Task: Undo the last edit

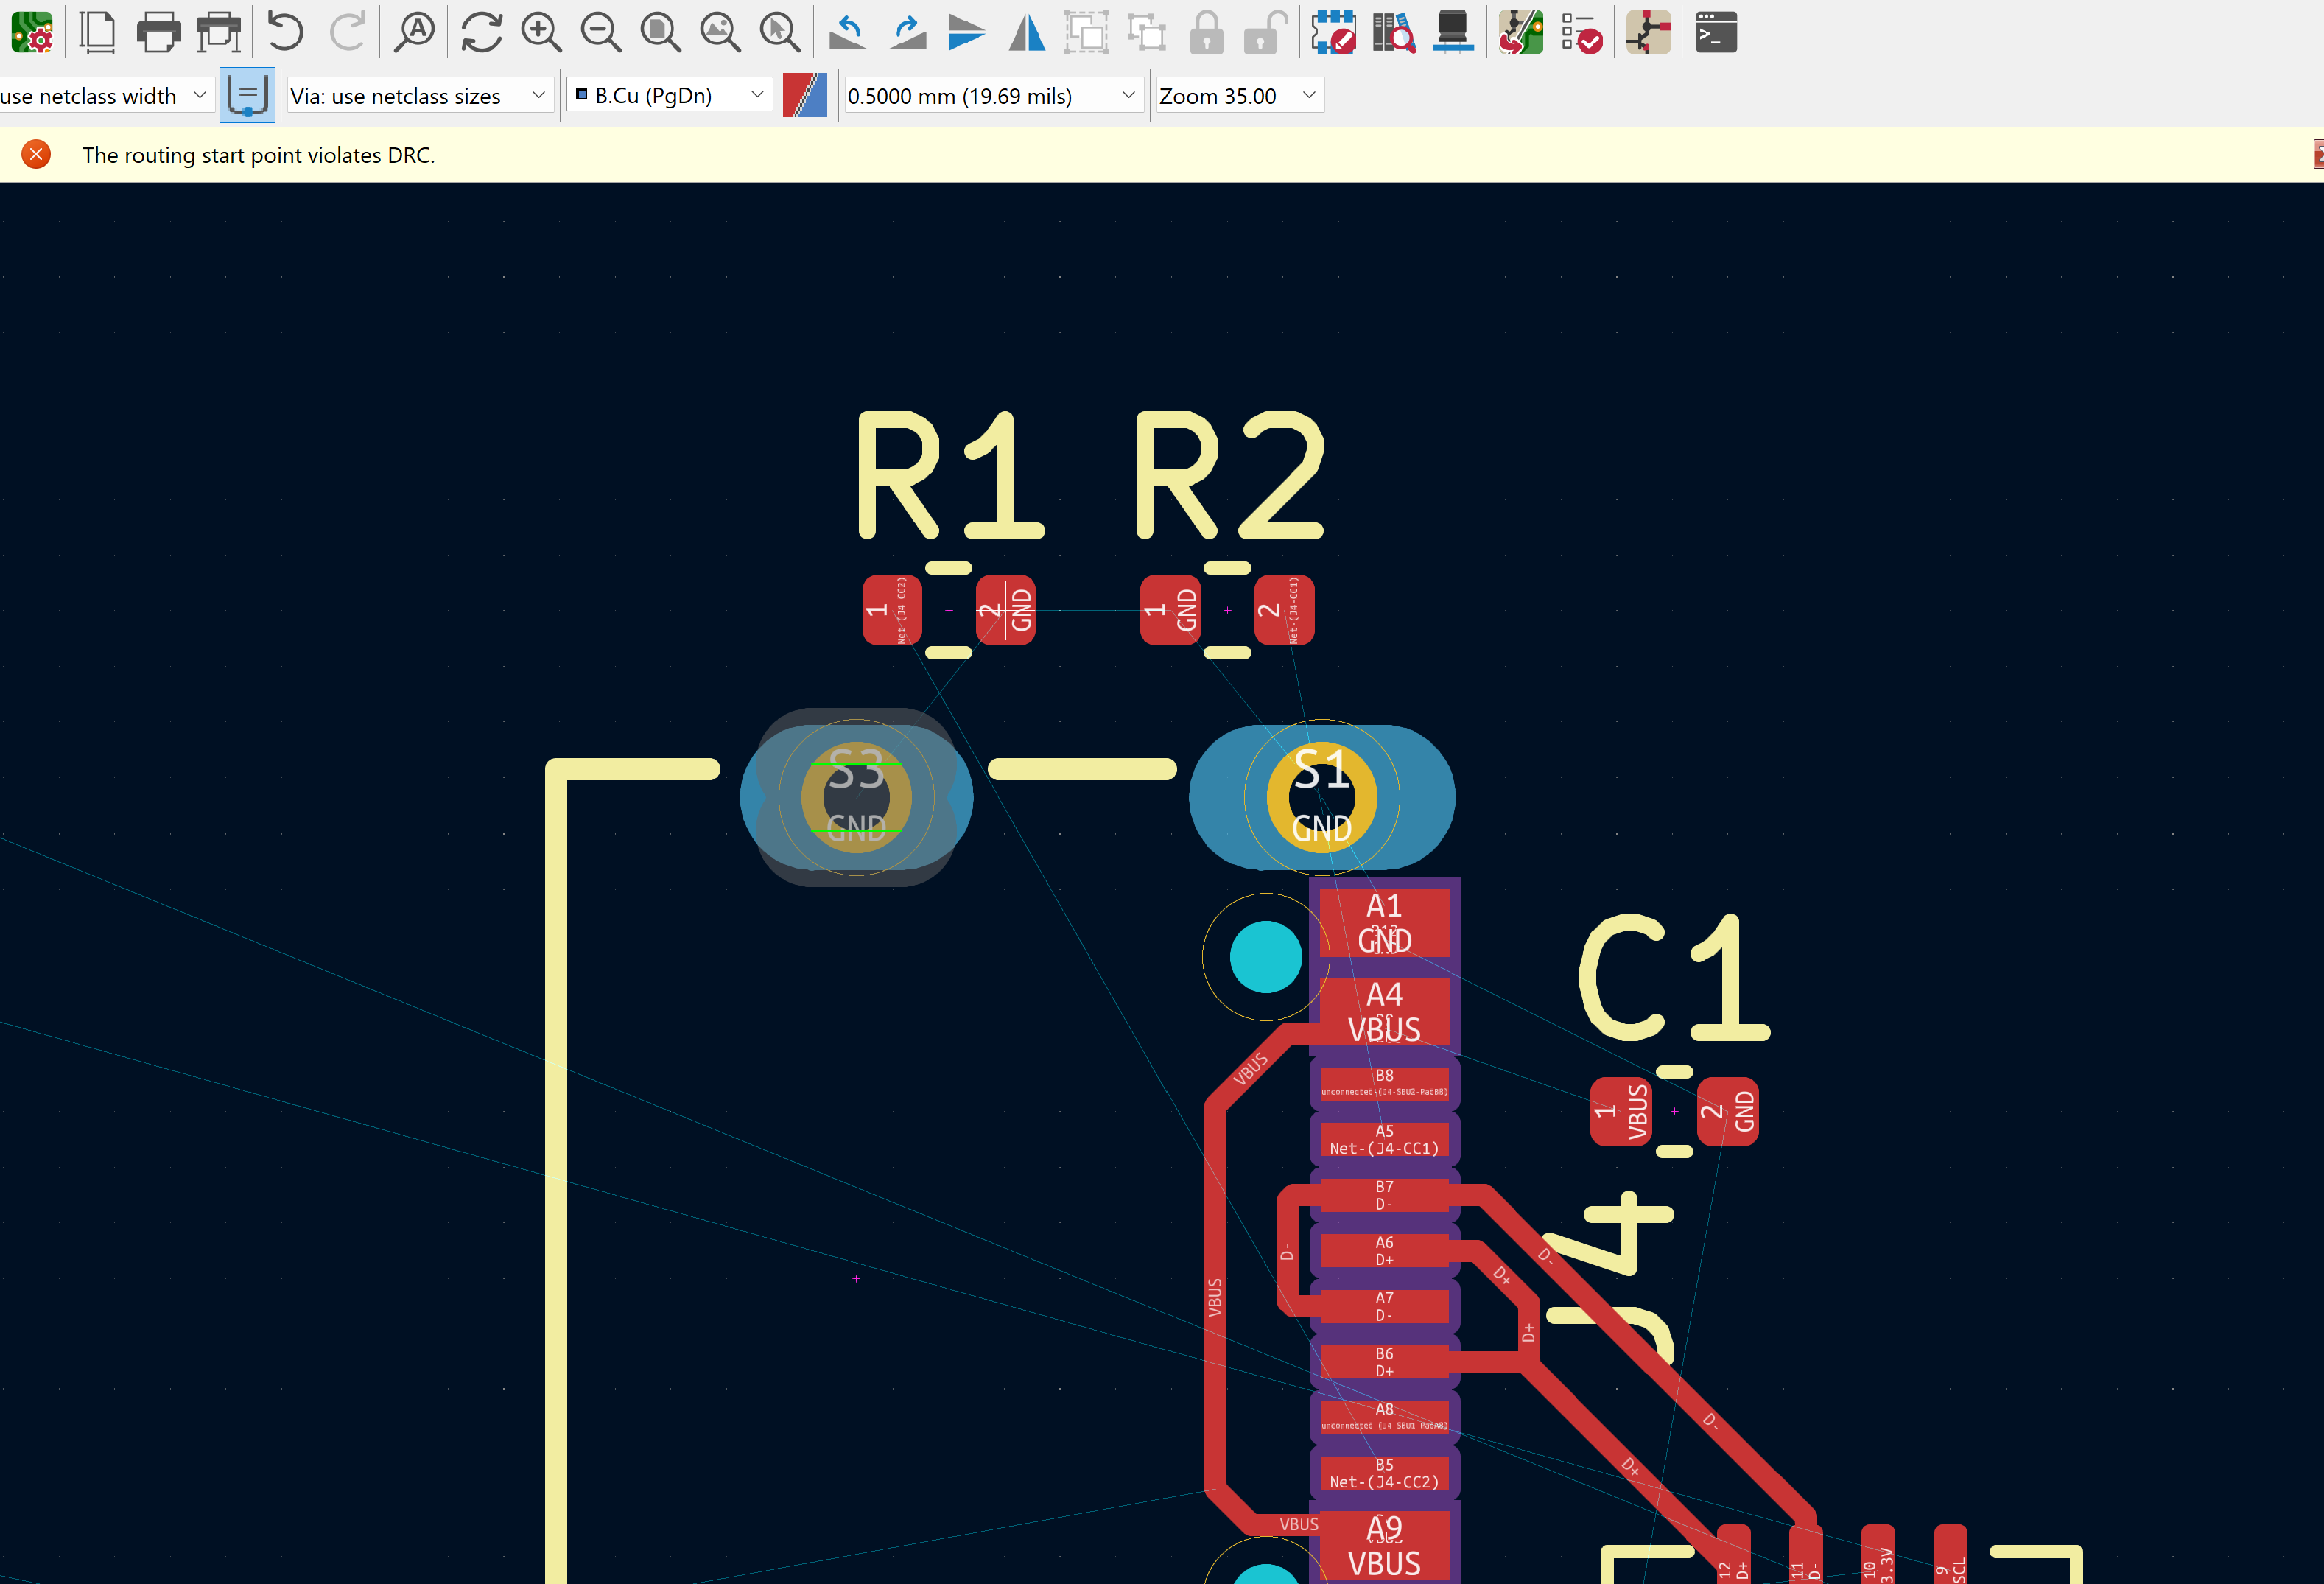Action: point(286,33)
